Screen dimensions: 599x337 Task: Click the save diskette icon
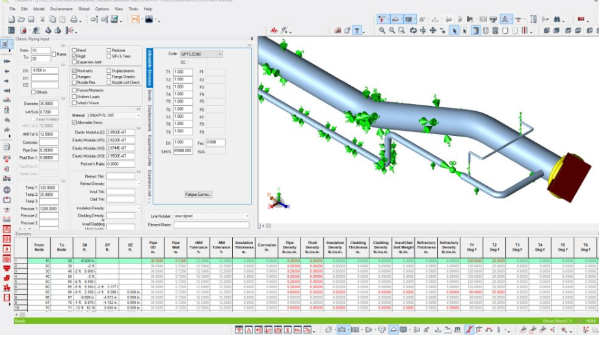pyautogui.click(x=31, y=20)
